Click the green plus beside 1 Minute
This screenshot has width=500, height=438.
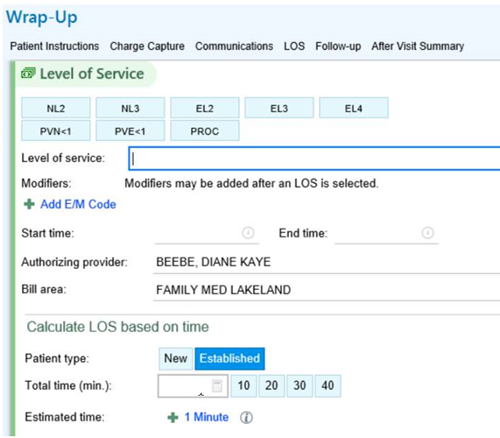pos(173,417)
